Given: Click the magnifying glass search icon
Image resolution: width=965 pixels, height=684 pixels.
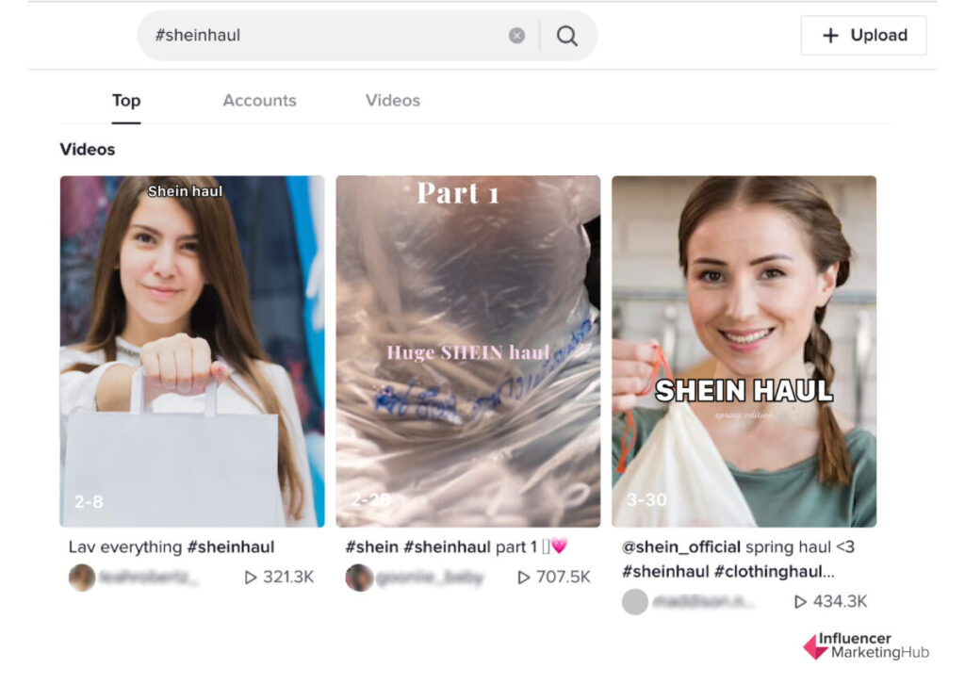Looking at the screenshot, I should [x=566, y=36].
